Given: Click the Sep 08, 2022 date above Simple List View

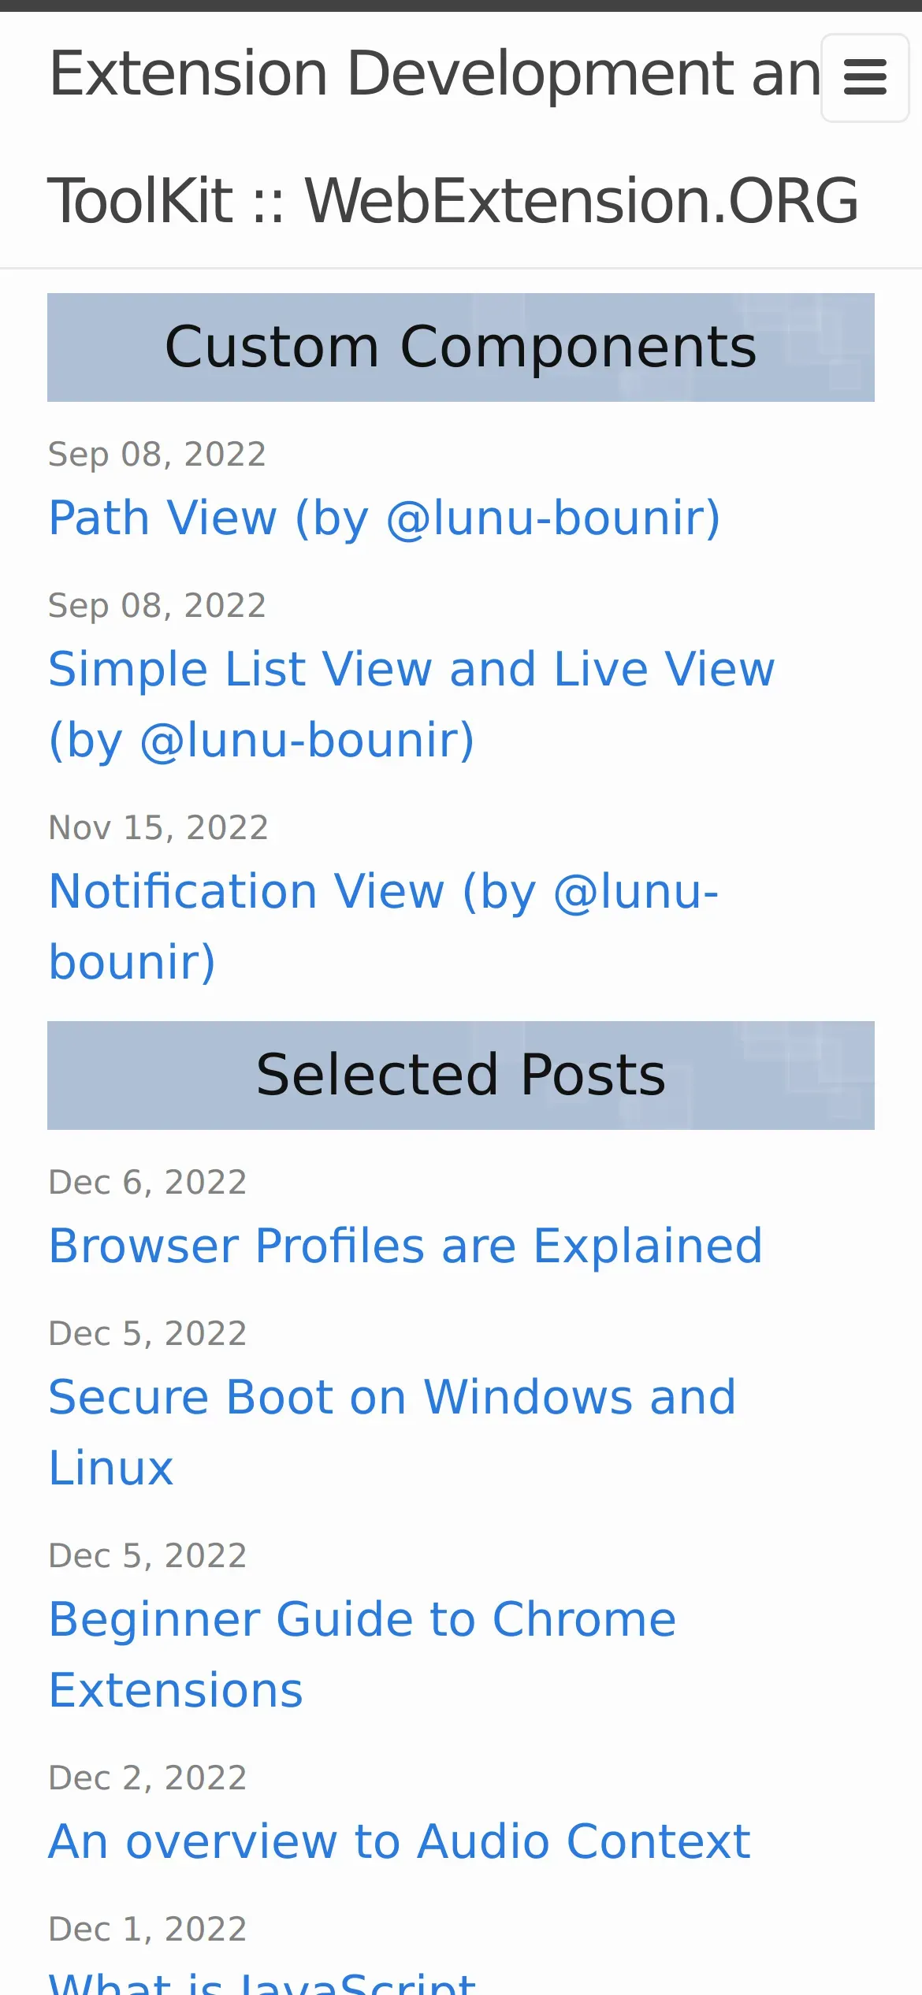Looking at the screenshot, I should [158, 606].
